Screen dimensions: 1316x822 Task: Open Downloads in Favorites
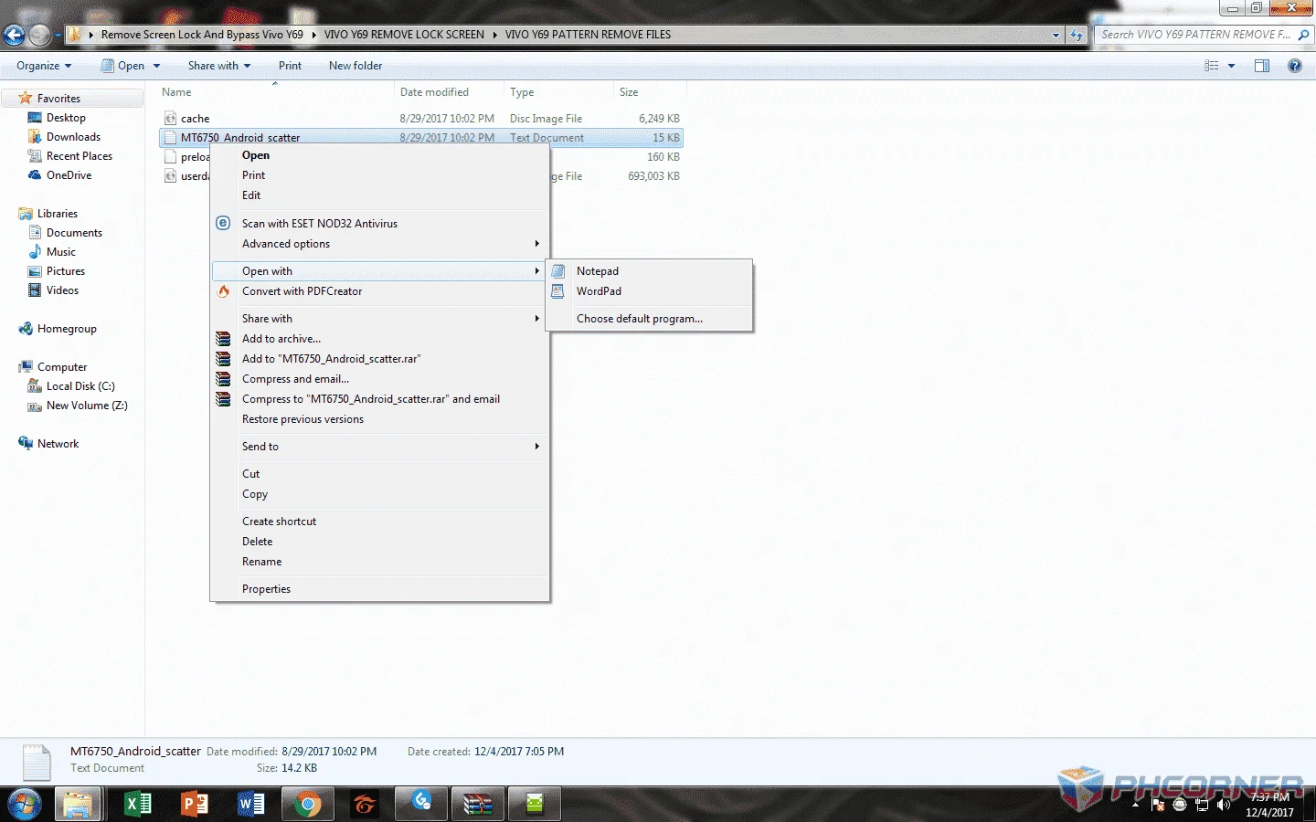pos(73,137)
